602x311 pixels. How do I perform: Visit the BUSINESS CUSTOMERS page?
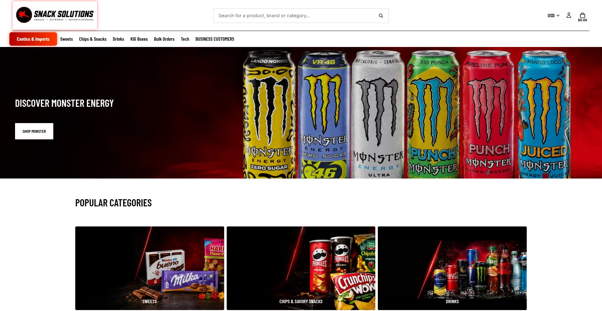point(215,39)
